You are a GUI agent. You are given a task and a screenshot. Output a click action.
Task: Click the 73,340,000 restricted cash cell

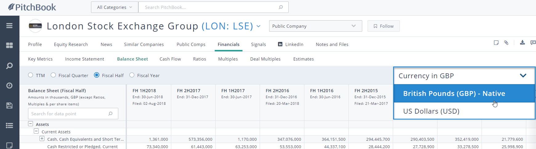[x=157, y=147]
